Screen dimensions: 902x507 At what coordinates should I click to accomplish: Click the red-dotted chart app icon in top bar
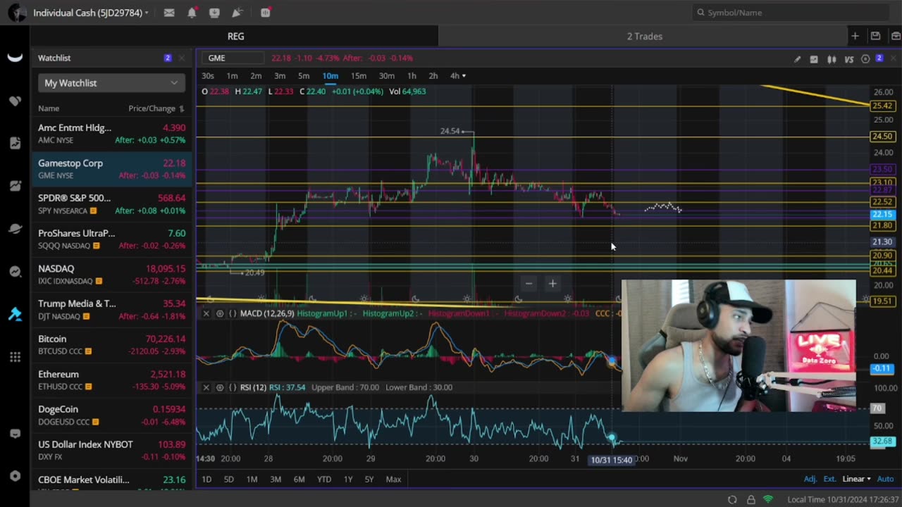[266, 13]
